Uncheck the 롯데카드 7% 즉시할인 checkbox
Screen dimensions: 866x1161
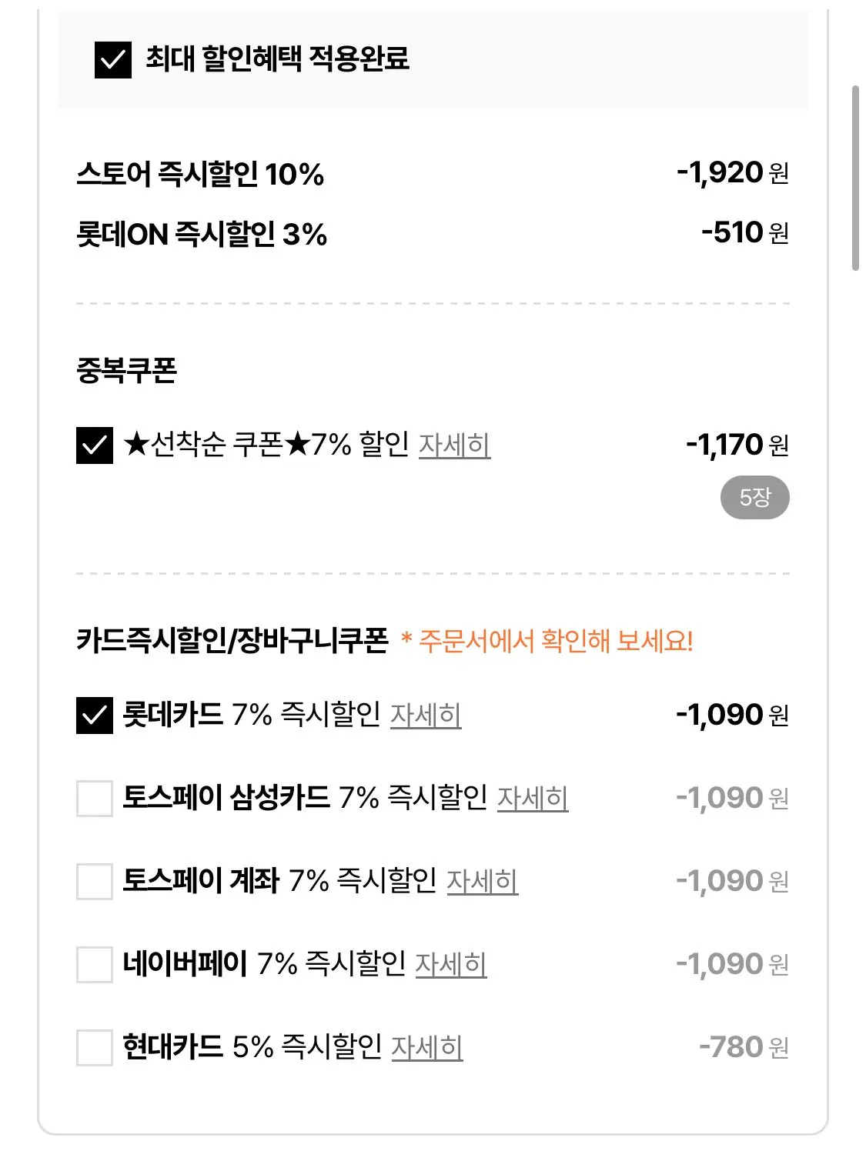[96, 716]
